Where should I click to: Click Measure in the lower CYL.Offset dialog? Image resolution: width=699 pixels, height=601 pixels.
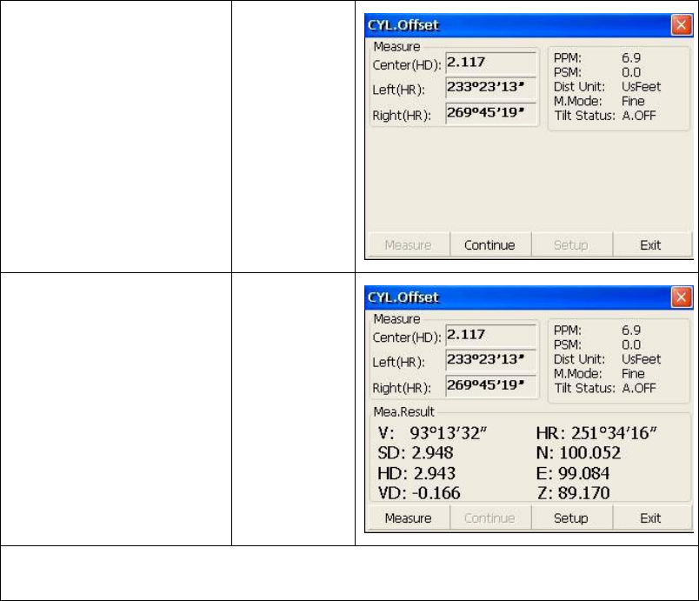pyautogui.click(x=409, y=518)
